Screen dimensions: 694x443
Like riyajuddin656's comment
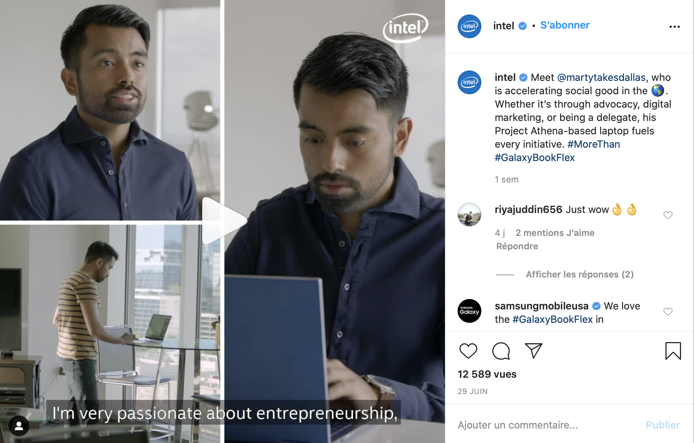[668, 215]
